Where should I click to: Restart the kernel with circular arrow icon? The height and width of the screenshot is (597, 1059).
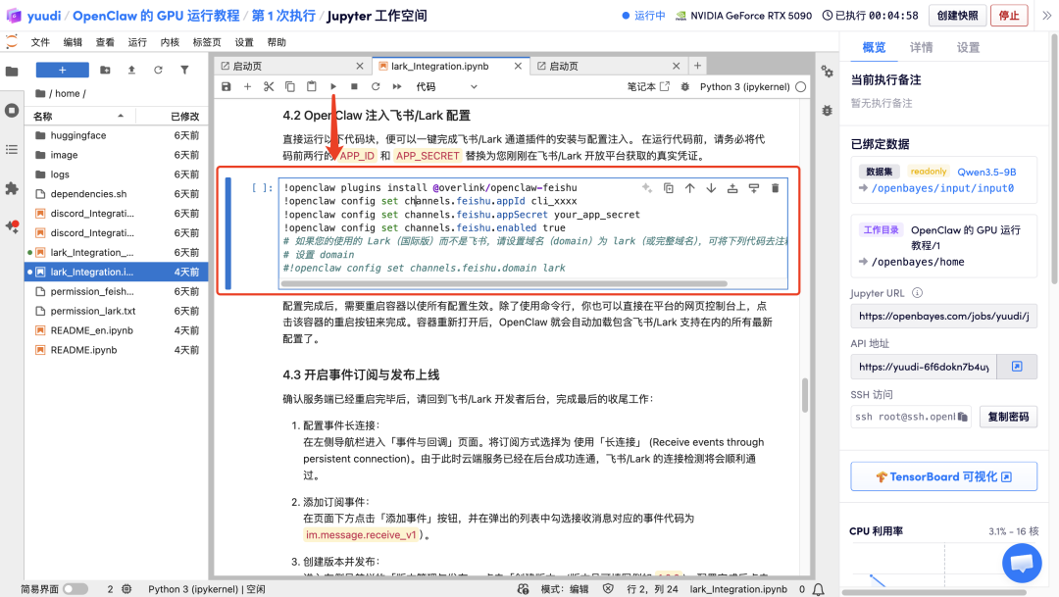376,86
